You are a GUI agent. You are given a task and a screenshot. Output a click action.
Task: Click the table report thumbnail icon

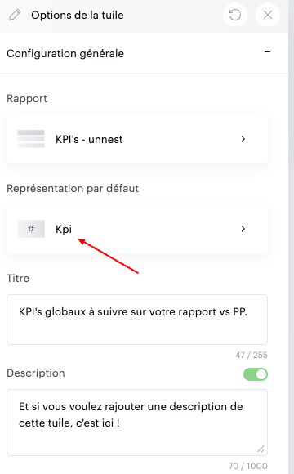[x=31, y=139]
